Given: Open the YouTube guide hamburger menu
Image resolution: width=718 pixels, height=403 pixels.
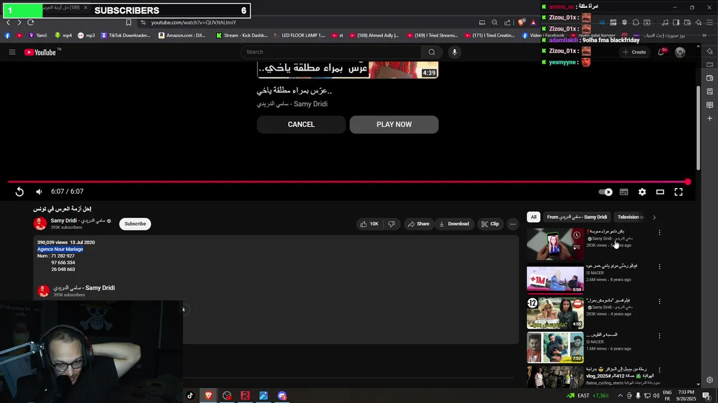Looking at the screenshot, I should [x=12, y=52].
